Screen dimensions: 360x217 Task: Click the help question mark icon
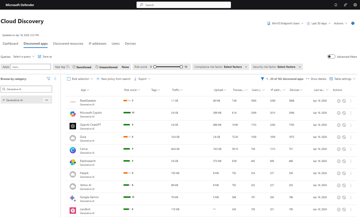[353, 23]
